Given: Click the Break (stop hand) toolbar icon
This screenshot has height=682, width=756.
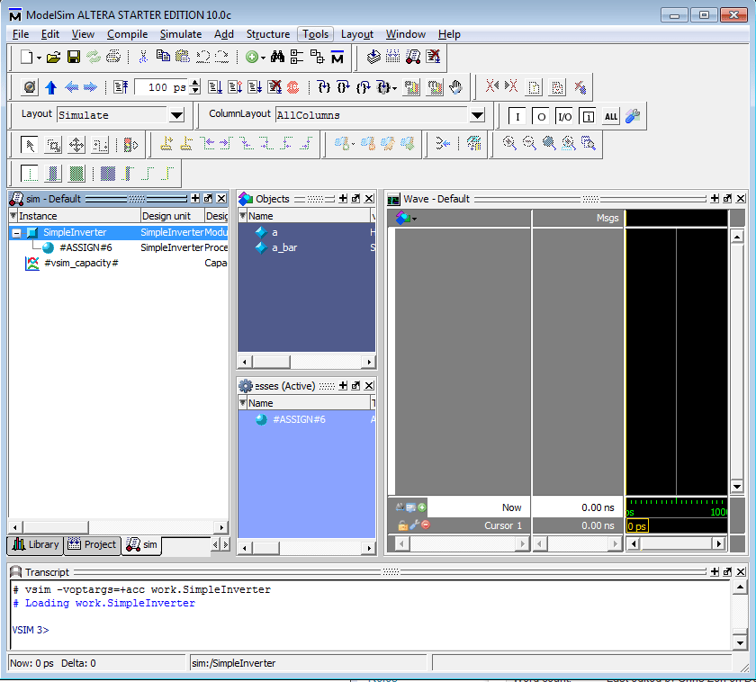Looking at the screenshot, I should point(457,86).
